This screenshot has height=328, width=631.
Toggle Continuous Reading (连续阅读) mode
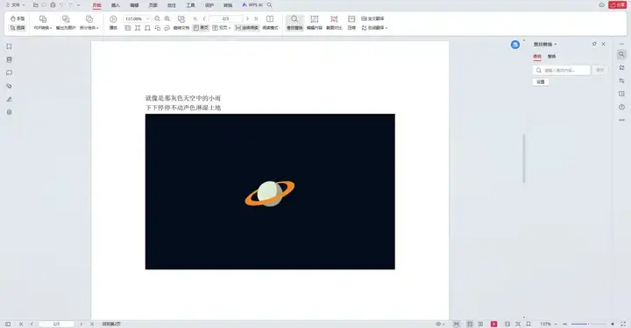click(x=246, y=28)
